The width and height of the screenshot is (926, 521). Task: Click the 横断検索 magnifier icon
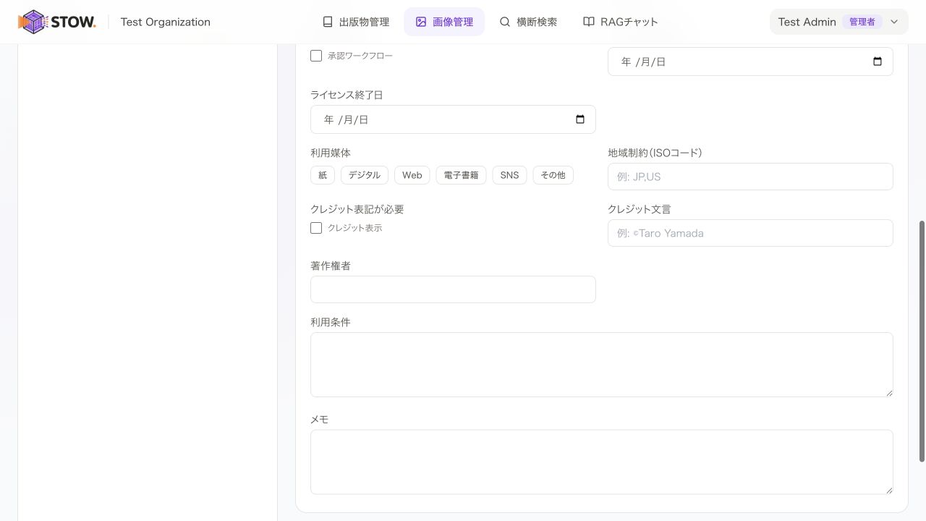click(505, 22)
